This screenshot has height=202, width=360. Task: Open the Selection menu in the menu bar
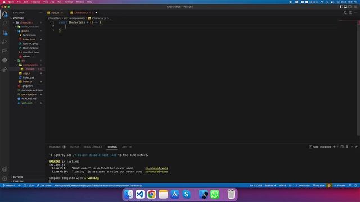point(35,2)
